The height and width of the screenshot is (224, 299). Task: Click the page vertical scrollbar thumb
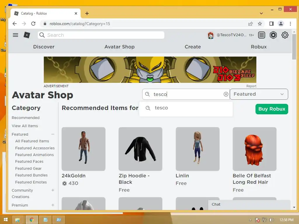pos(294,47)
